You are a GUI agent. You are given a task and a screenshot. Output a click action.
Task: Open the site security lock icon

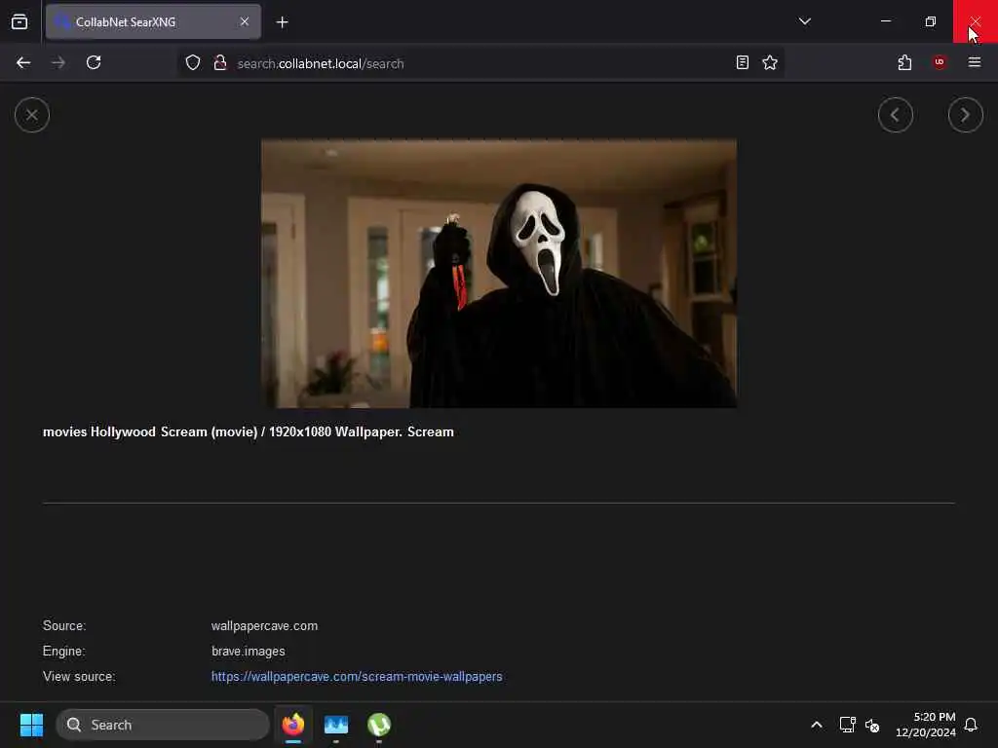click(x=220, y=63)
